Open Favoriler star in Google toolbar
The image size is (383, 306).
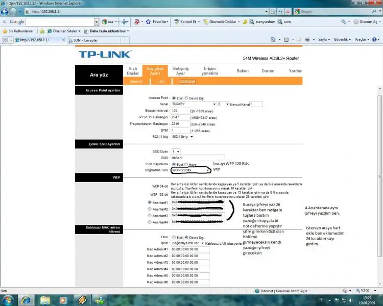click(148, 22)
